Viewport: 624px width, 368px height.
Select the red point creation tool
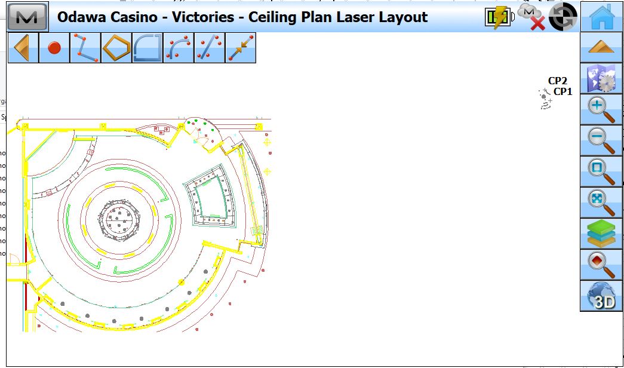point(54,47)
